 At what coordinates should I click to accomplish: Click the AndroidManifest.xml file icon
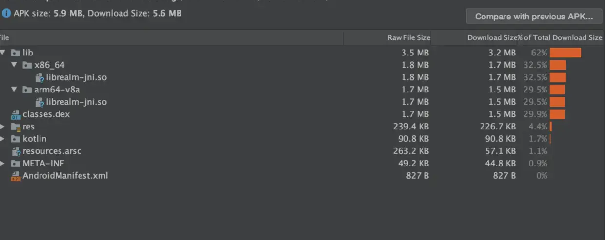(16, 176)
